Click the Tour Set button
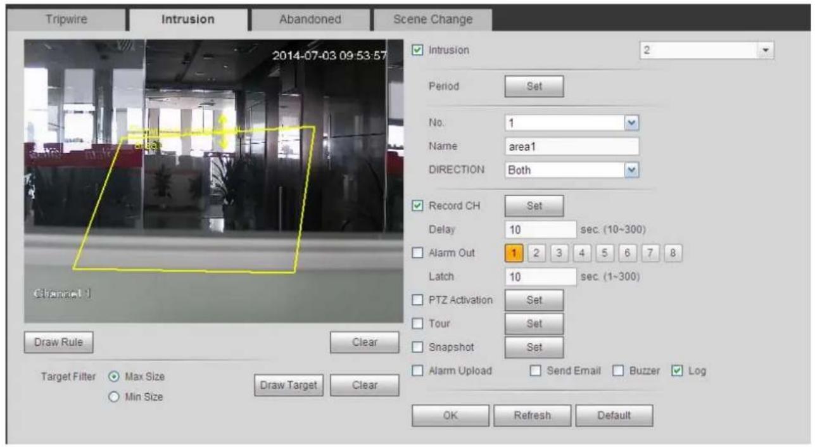This screenshot has height=447, width=815. point(534,324)
